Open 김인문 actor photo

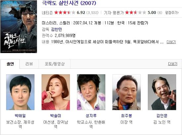[x=162, y=92]
